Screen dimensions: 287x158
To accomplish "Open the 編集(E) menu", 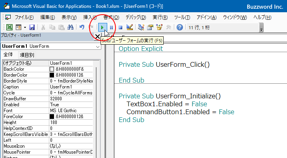I will 48,17.
